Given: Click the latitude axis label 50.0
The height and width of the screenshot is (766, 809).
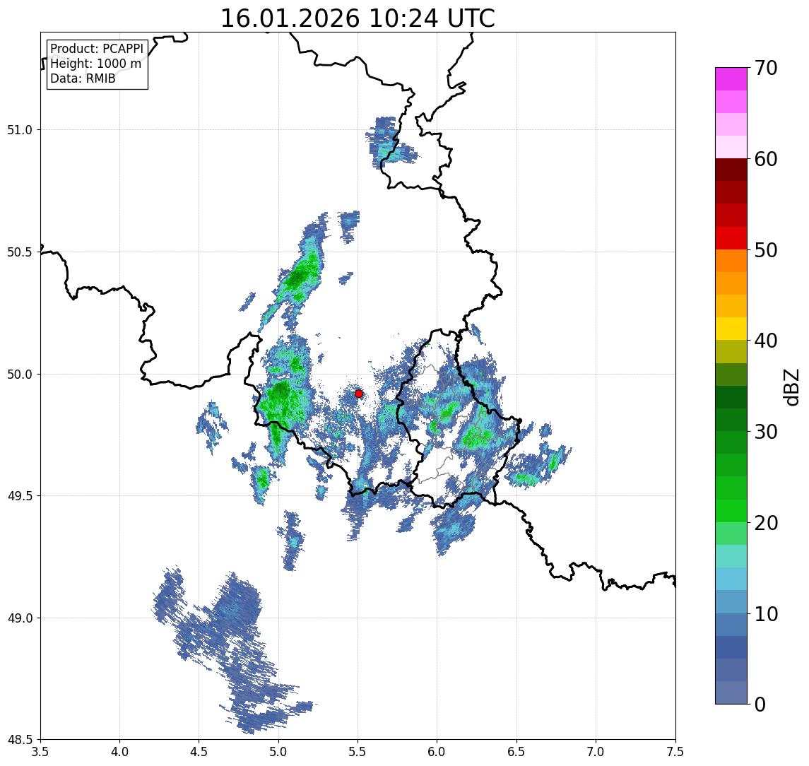Looking at the screenshot, I should click(x=20, y=375).
